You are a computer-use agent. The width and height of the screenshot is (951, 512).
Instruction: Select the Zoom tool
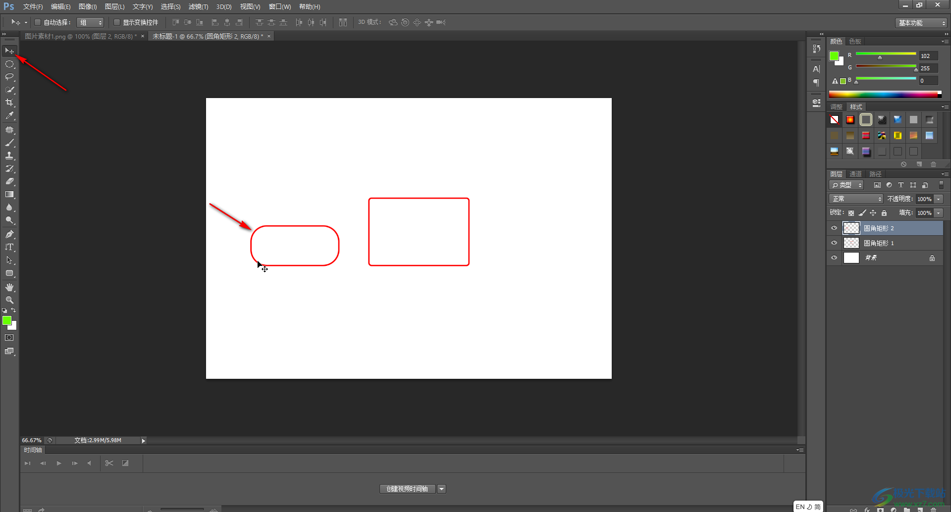[9, 300]
